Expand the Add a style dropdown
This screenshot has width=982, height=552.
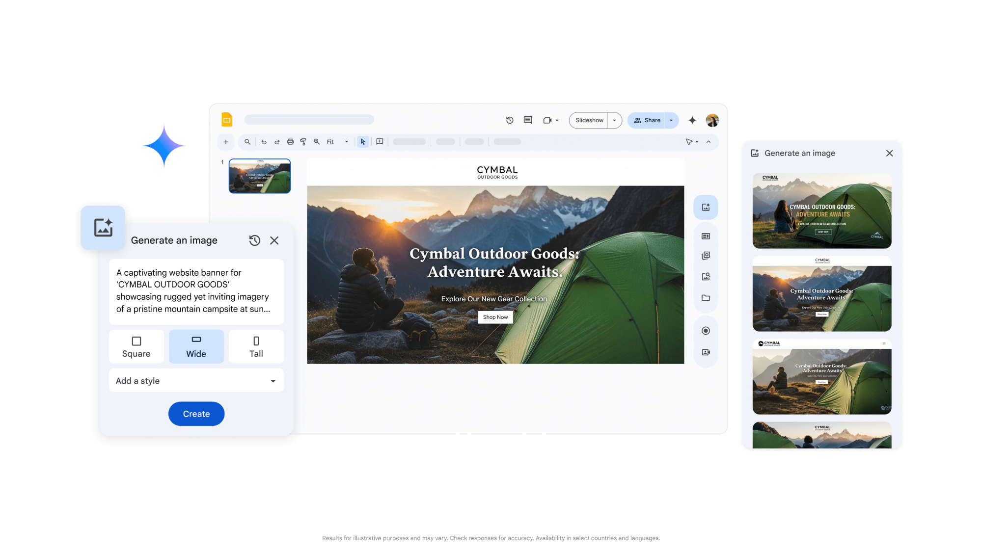click(196, 381)
